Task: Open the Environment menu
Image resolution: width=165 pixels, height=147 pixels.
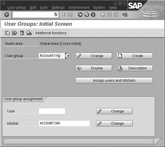Action: tap(79, 8)
